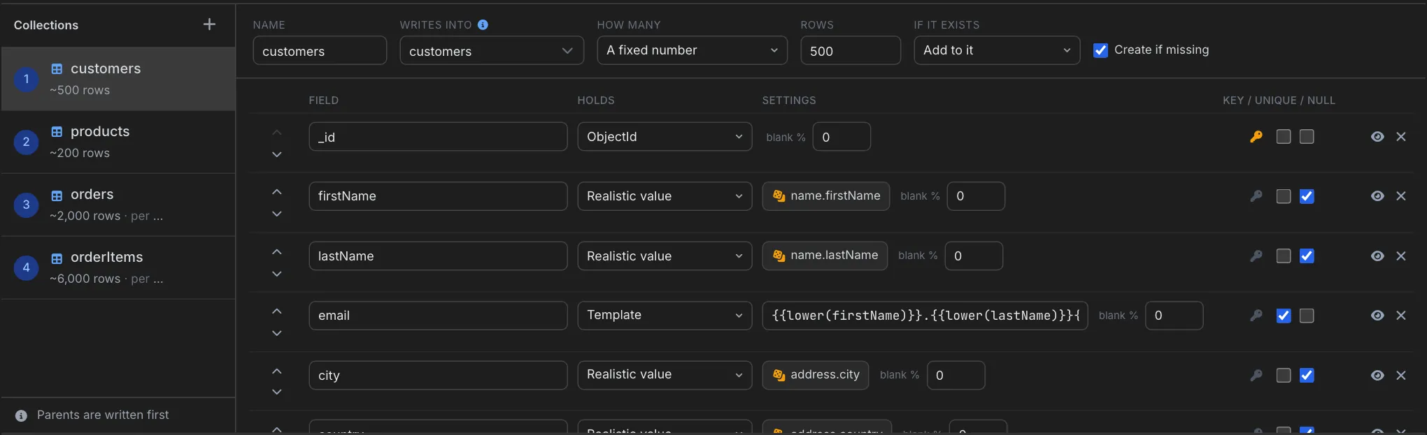Set email as key using key icon
The width and height of the screenshot is (1427, 435).
(x=1256, y=316)
